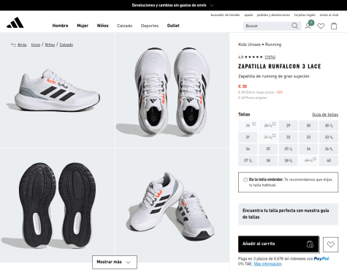Image resolution: width=347 pixels, height=278 pixels.
Task: Open tarjetas regalo link
Action: [305, 15]
